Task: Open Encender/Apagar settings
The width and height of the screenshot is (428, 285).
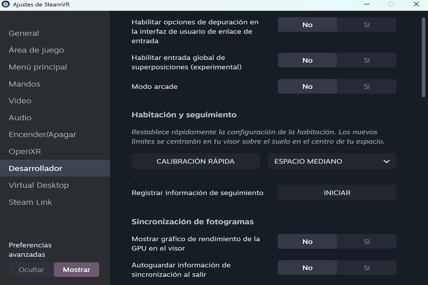Action: click(x=55, y=134)
